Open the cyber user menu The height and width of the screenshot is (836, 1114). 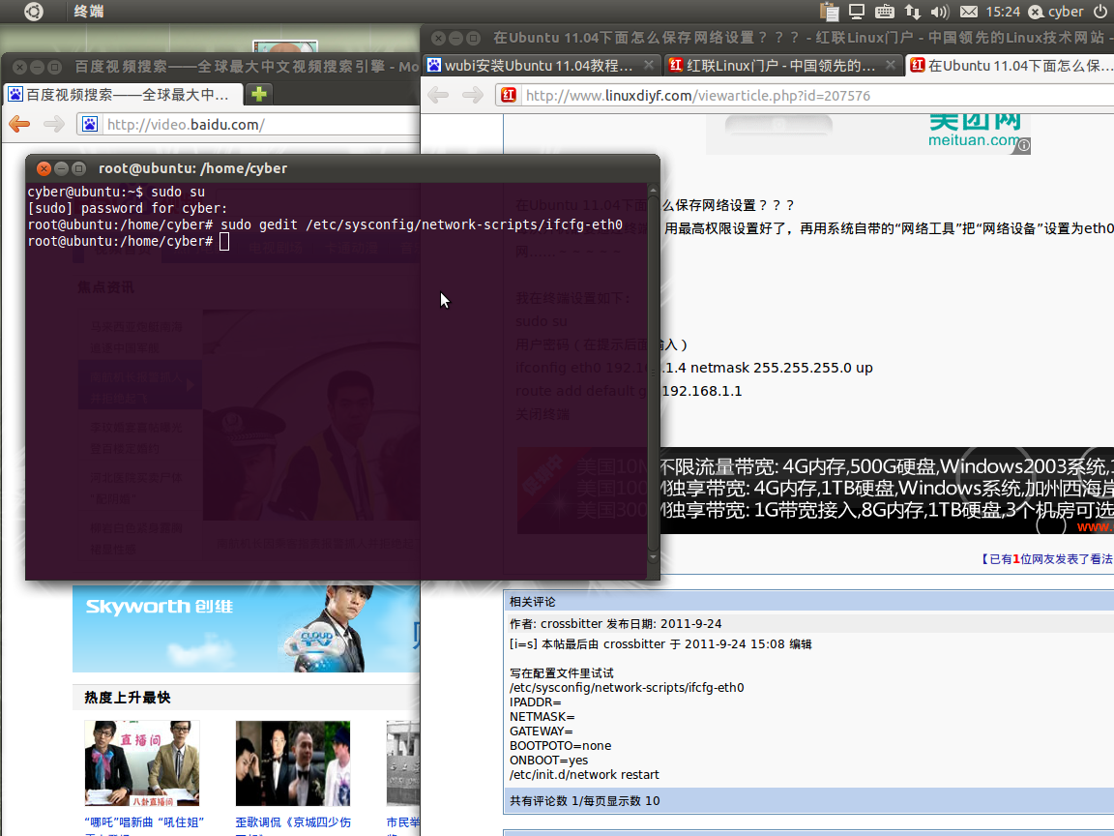pyautogui.click(x=1056, y=12)
